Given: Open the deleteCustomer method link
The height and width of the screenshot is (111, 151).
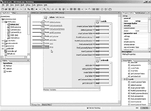Looking at the screenshot, I should coord(55,22).
